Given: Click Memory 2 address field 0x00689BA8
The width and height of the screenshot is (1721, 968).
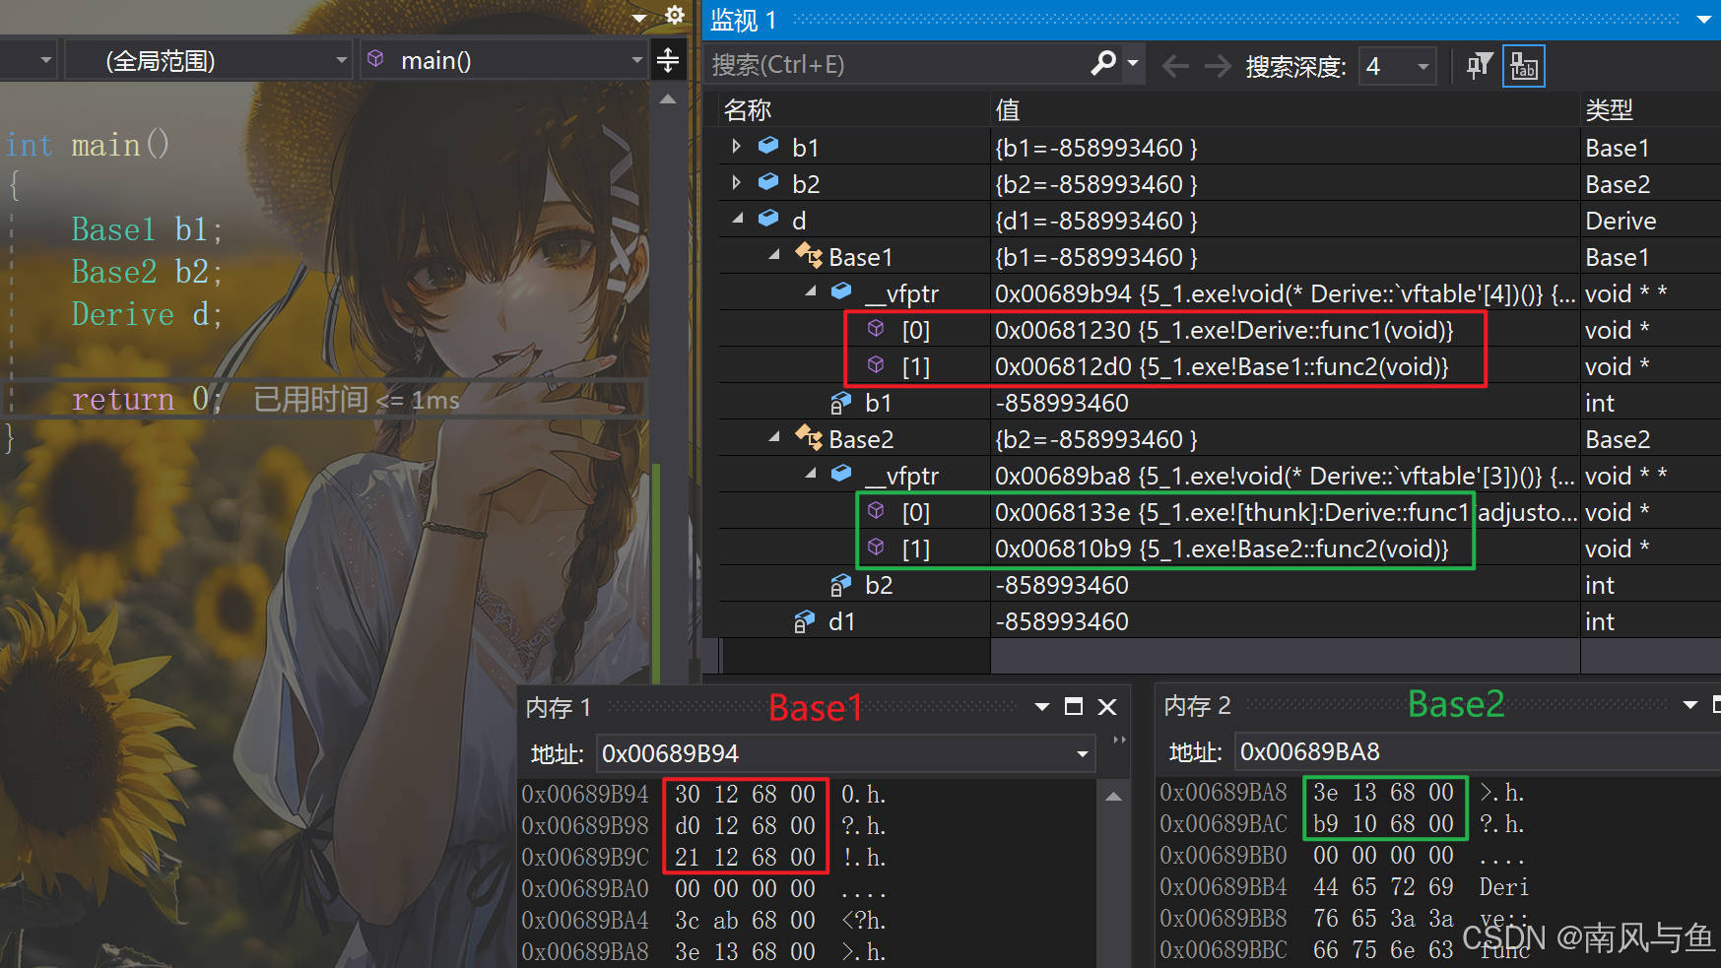Looking at the screenshot, I should 1478,752.
